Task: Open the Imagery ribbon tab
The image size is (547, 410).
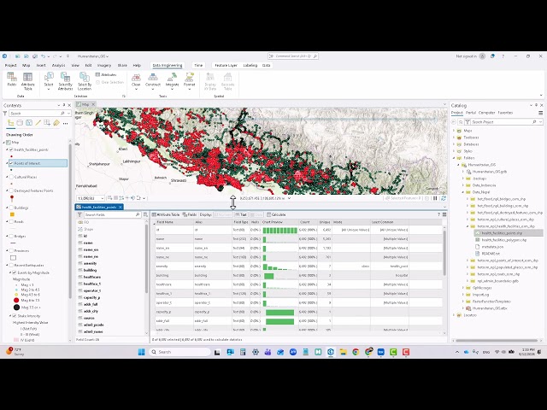Action: [104, 65]
